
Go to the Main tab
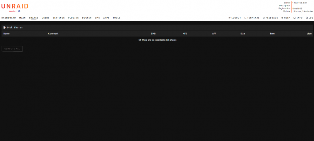[x=22, y=18]
